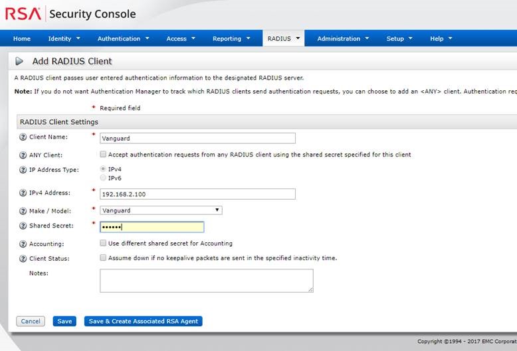Click help icon beside Shared Secret

click(23, 226)
